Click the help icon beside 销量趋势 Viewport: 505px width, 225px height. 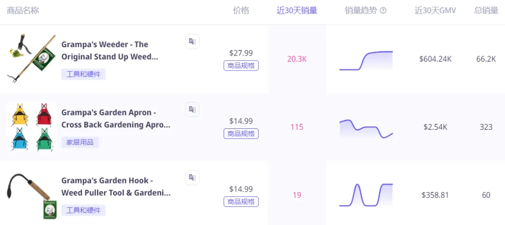383,11
